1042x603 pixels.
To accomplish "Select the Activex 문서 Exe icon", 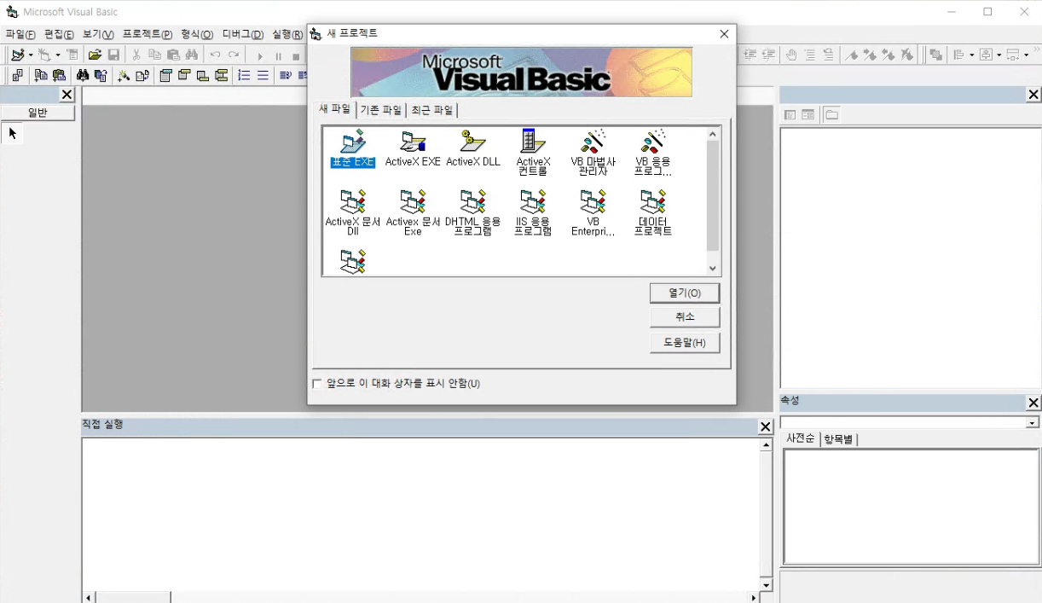I will [413, 212].
